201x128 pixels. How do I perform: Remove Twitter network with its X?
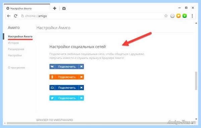(x=81, y=98)
